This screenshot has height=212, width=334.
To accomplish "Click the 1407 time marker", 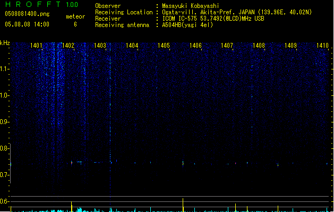I will point(227,46).
